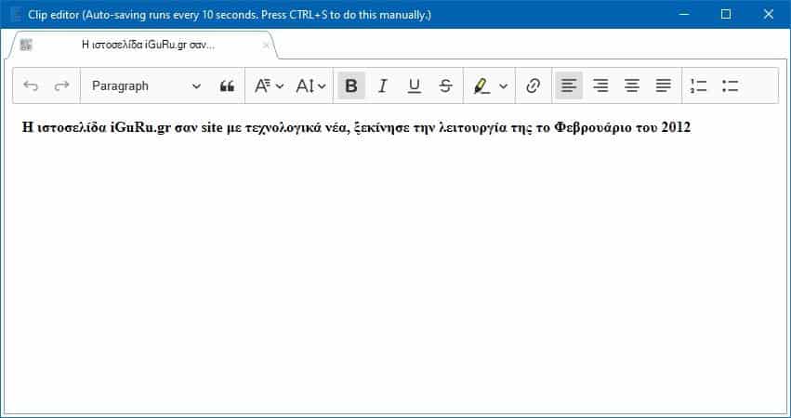The height and width of the screenshot is (418, 791).
Task: Expand the highlight color options arrow
Action: tap(503, 85)
